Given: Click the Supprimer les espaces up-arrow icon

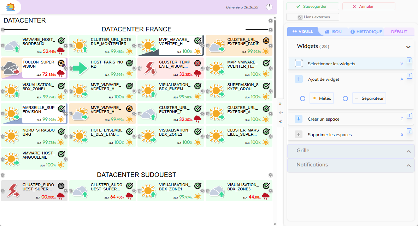Looking at the screenshot, I should (x=299, y=135).
